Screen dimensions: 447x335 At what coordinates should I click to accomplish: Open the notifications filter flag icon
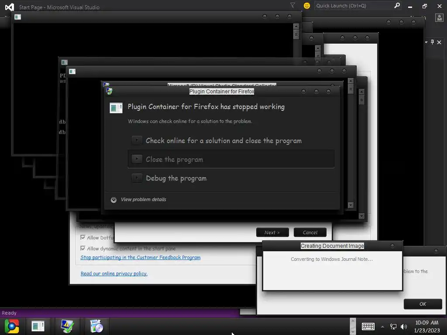pyautogui.click(x=292, y=5)
